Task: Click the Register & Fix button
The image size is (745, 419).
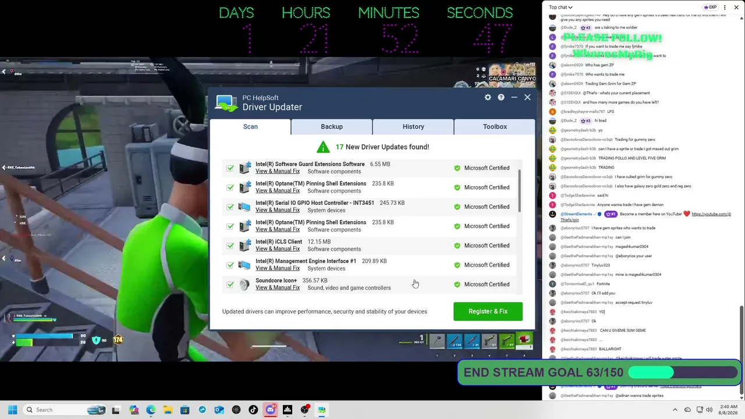Action: coord(488,311)
